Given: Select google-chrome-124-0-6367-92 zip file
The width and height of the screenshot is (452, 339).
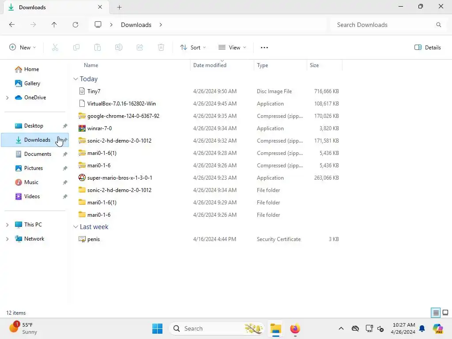Looking at the screenshot, I should (x=123, y=116).
